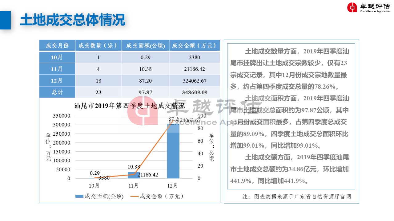This screenshot has width=394, height=221.
Task: Click the orange 成交金额 legend line marker
Action: pyautogui.click(x=134, y=196)
